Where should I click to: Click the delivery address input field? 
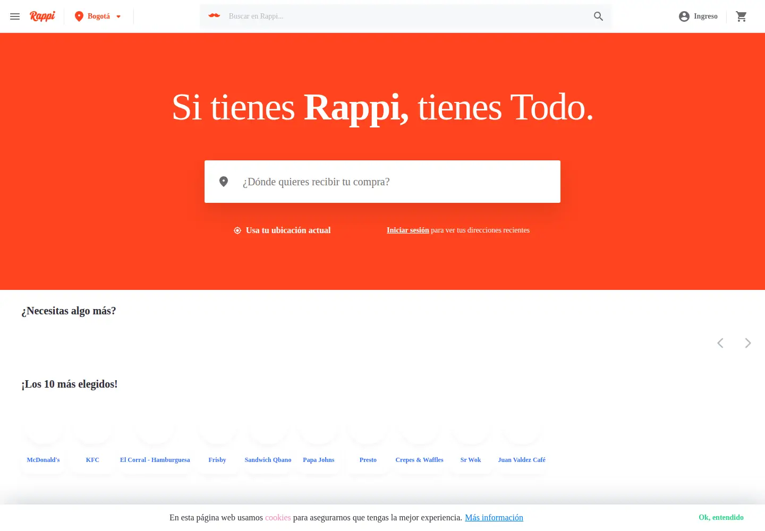(382, 182)
